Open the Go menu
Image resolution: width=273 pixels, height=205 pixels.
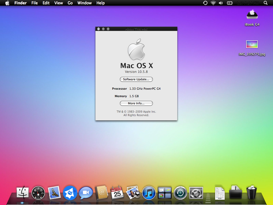coord(70,3)
